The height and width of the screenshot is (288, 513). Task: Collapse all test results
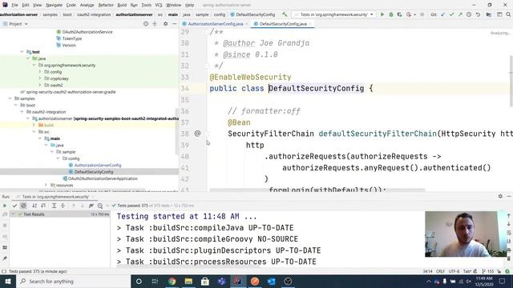(63, 206)
